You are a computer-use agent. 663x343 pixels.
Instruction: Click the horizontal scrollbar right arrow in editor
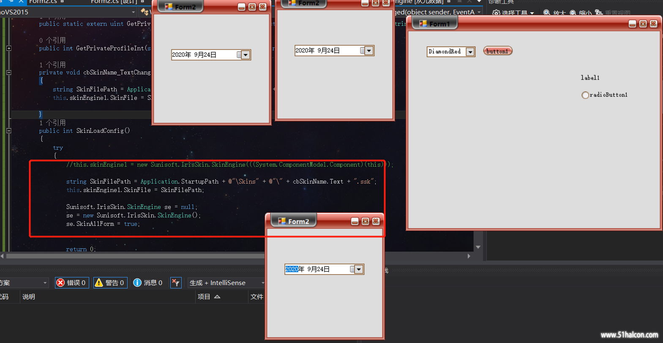click(x=469, y=256)
